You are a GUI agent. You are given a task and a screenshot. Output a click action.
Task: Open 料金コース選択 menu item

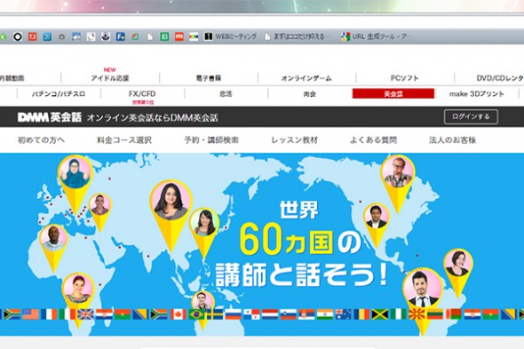pos(124,140)
